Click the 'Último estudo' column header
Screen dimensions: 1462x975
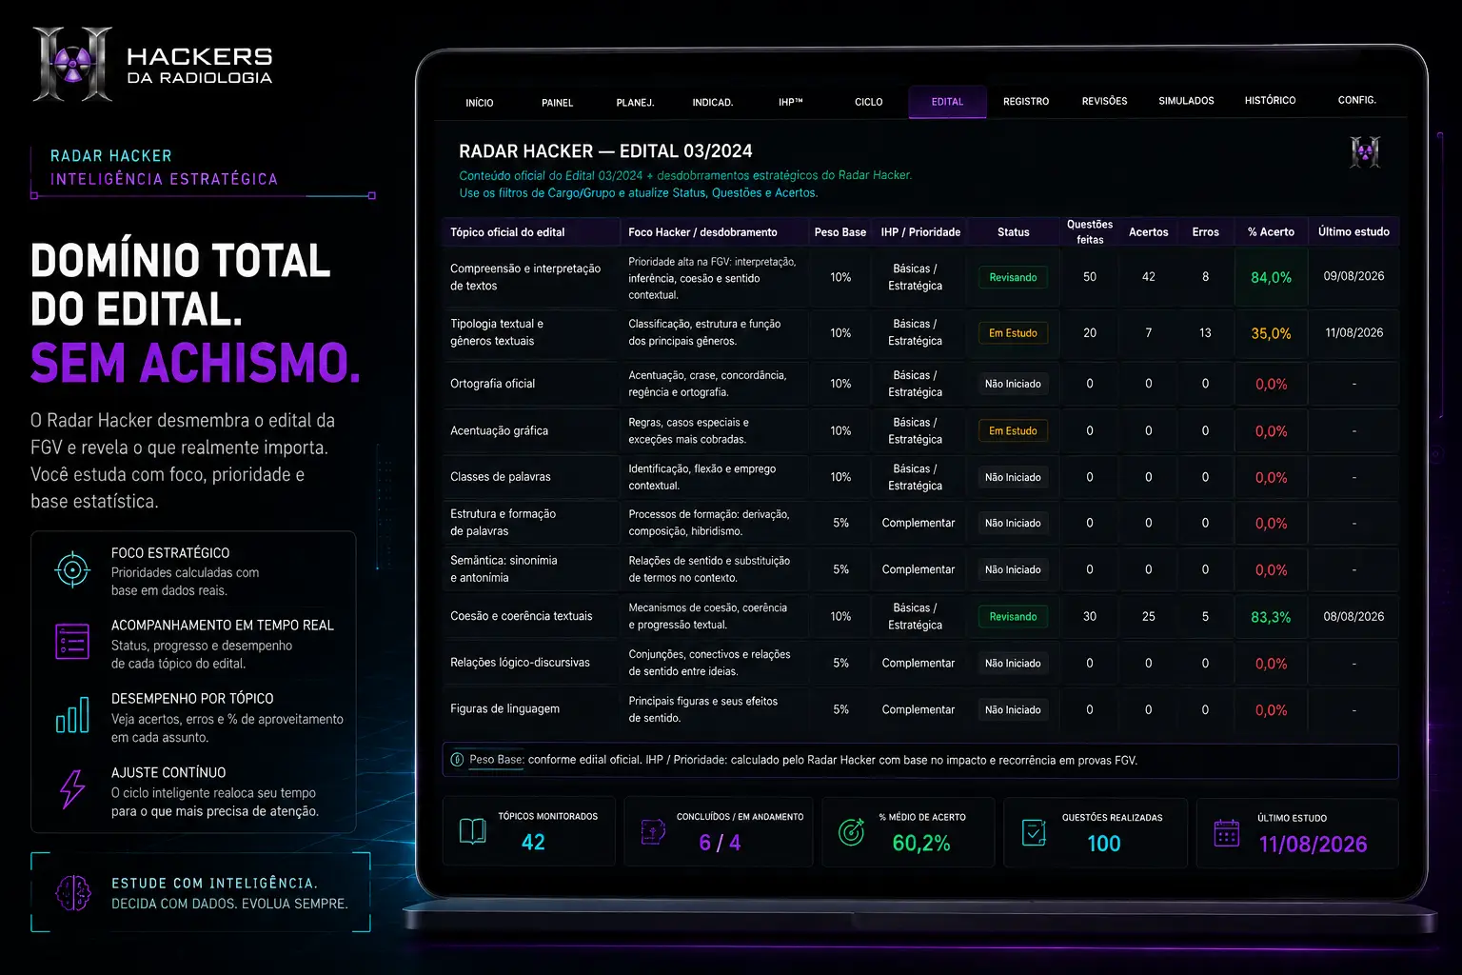coord(1353,232)
